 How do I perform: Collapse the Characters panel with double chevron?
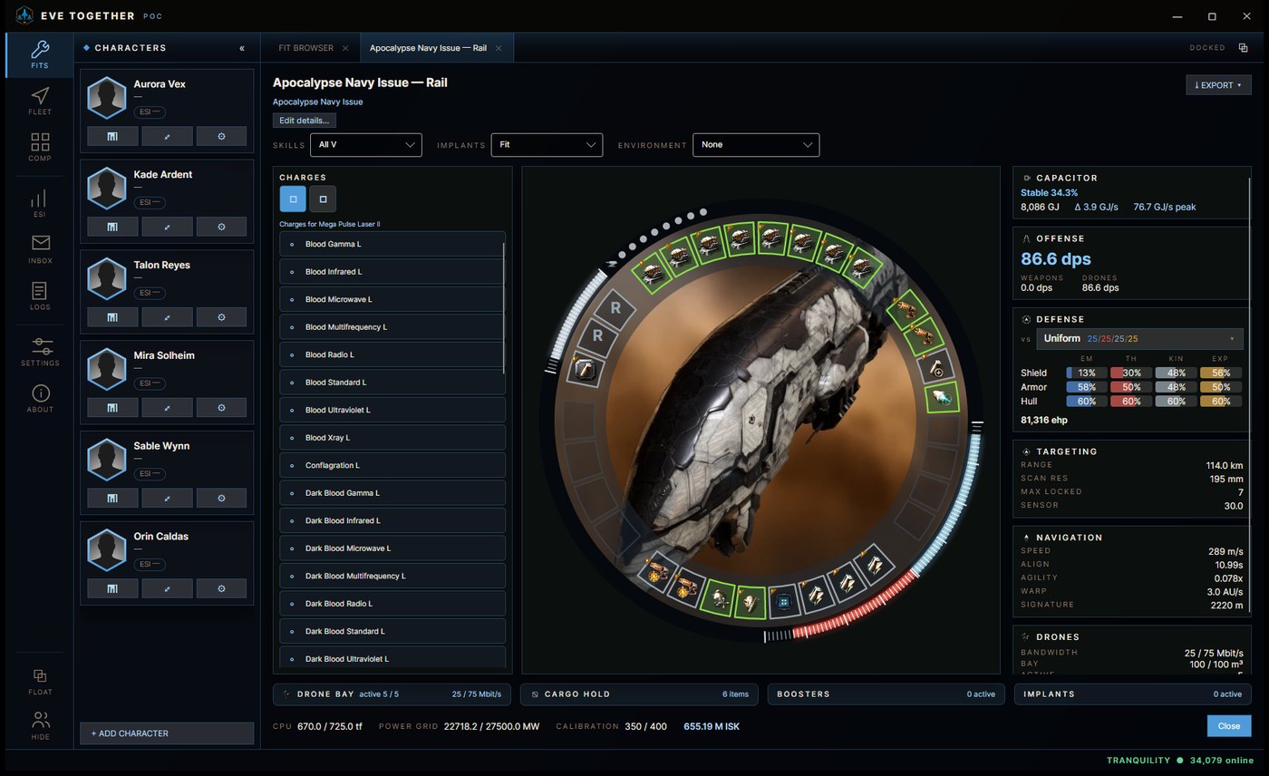click(x=242, y=48)
